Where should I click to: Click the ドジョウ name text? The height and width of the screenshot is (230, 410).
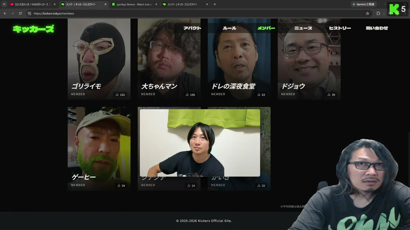293,86
